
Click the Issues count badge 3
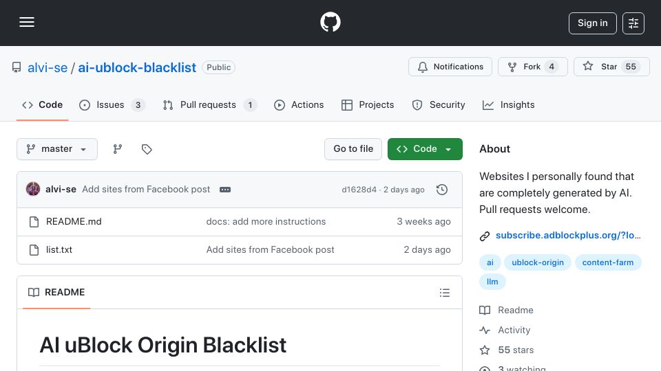coord(138,105)
